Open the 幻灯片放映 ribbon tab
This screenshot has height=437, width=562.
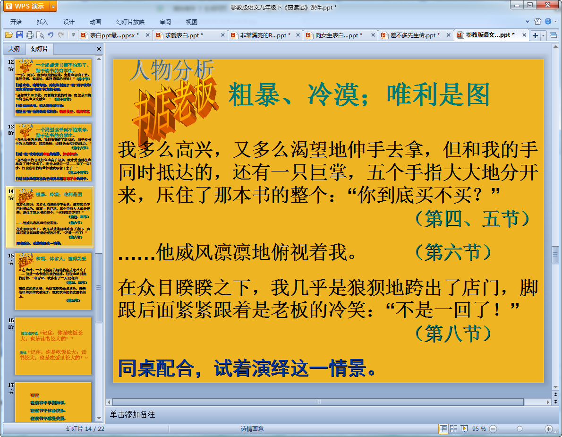pyautogui.click(x=130, y=22)
